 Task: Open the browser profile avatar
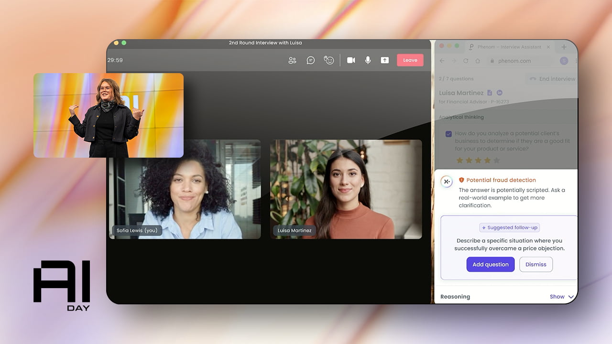(564, 61)
